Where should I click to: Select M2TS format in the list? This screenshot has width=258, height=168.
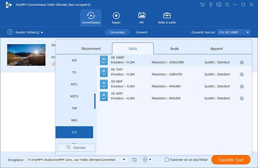click(74, 96)
